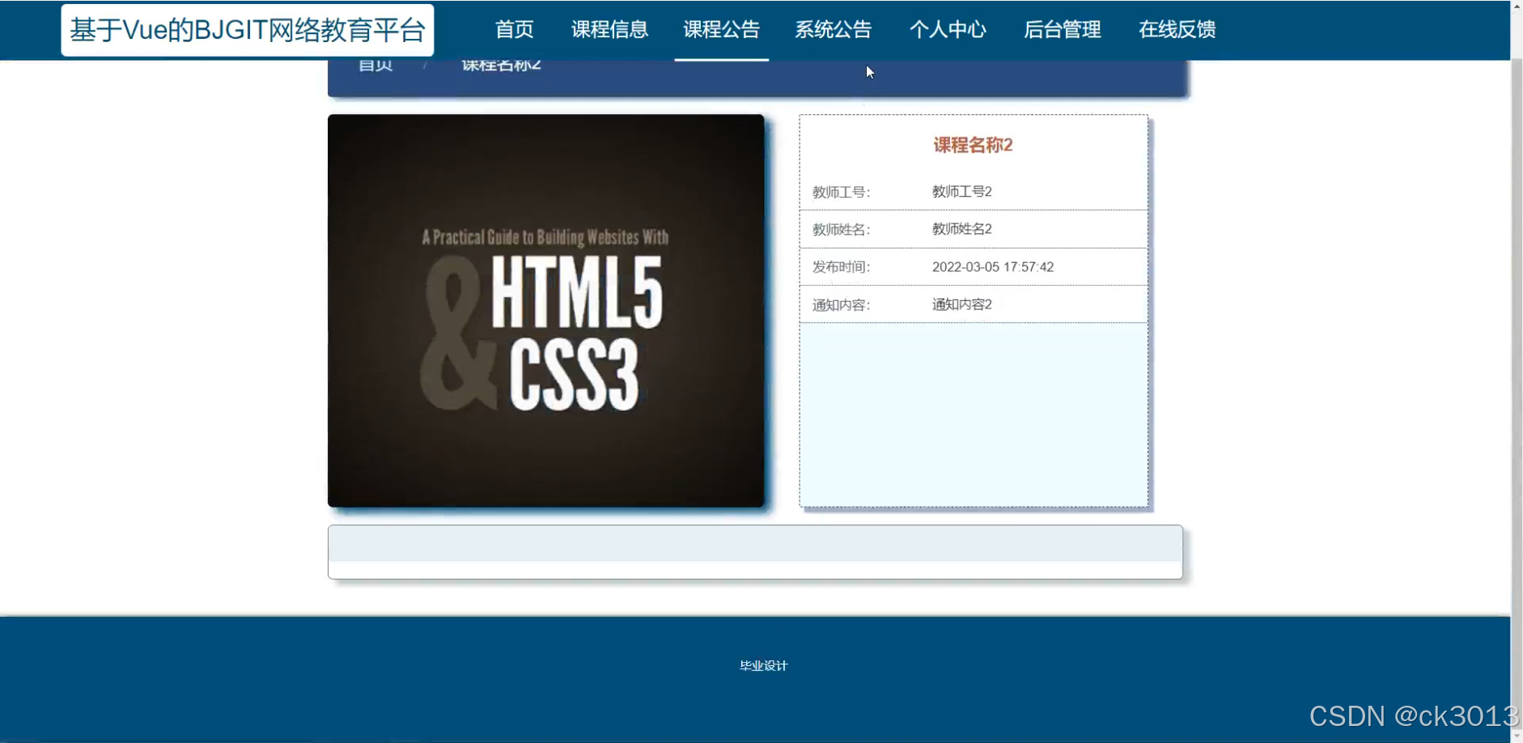Select the active 课程公告 tab

[x=721, y=30]
